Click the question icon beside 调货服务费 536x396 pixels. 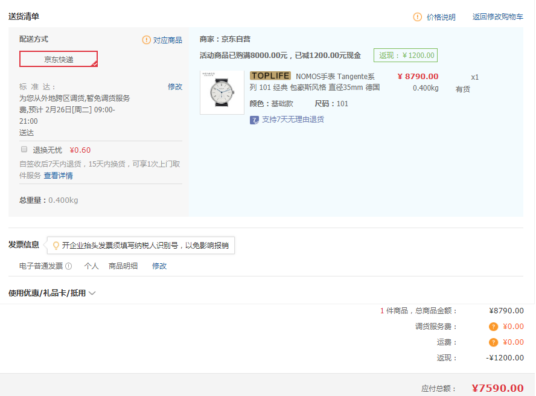click(493, 327)
